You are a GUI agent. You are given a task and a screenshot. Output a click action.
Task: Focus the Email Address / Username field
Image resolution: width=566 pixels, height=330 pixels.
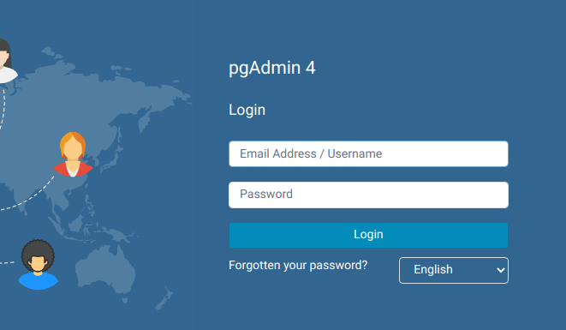click(368, 153)
